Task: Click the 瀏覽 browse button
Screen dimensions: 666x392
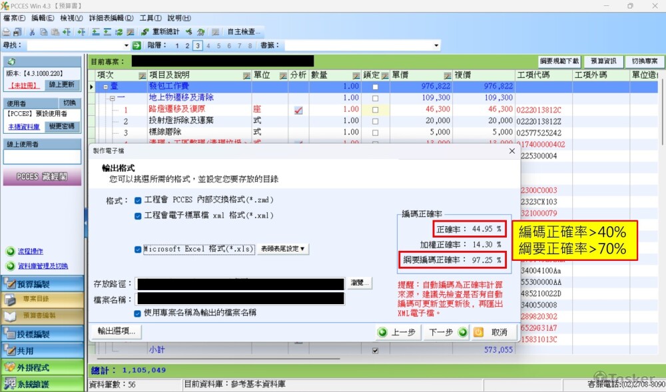Action: click(359, 284)
